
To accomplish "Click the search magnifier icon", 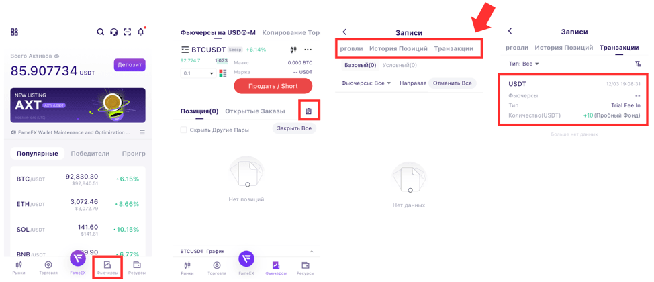I will point(101,32).
